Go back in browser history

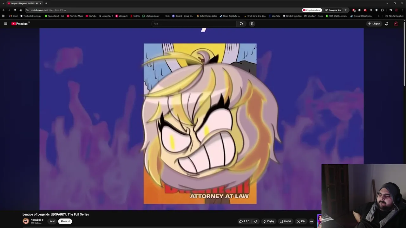(x=3, y=10)
